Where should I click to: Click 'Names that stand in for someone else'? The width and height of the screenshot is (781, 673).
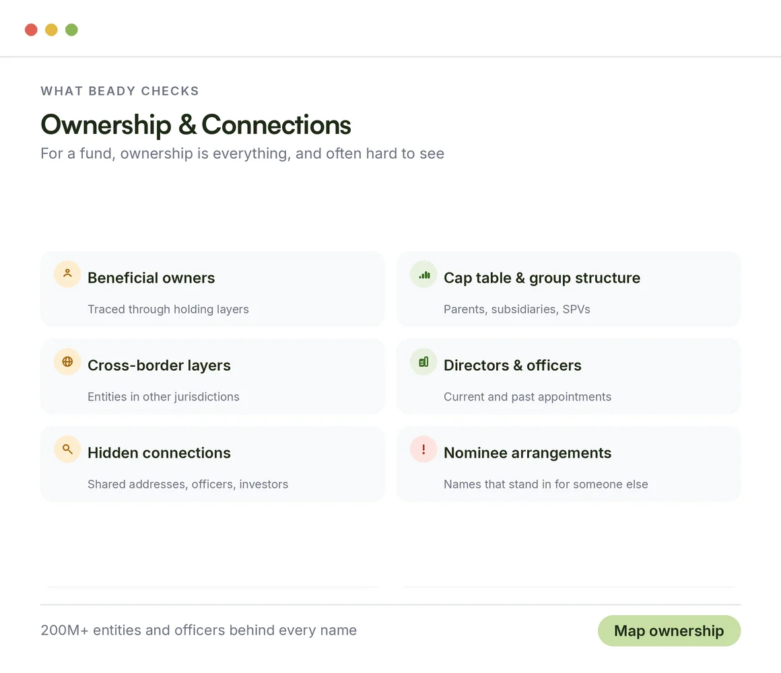coord(546,485)
